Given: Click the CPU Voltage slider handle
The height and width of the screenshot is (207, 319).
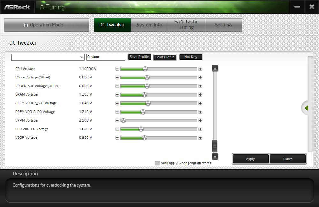Looking at the screenshot, I should [x=145, y=69].
